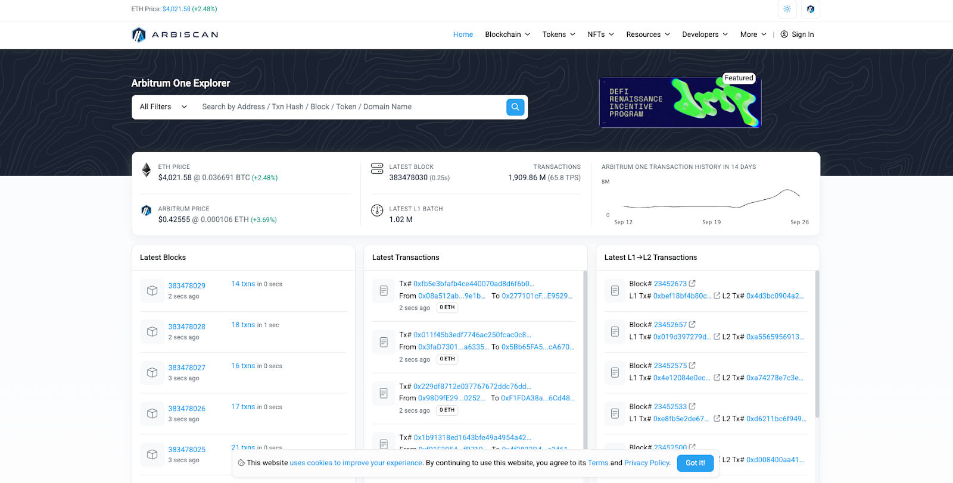Open From address 0x08a512ab...9e1b
Viewport: 953px width, 483px height.
pos(451,296)
